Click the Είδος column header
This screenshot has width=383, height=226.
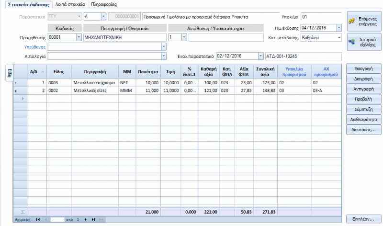click(59, 72)
